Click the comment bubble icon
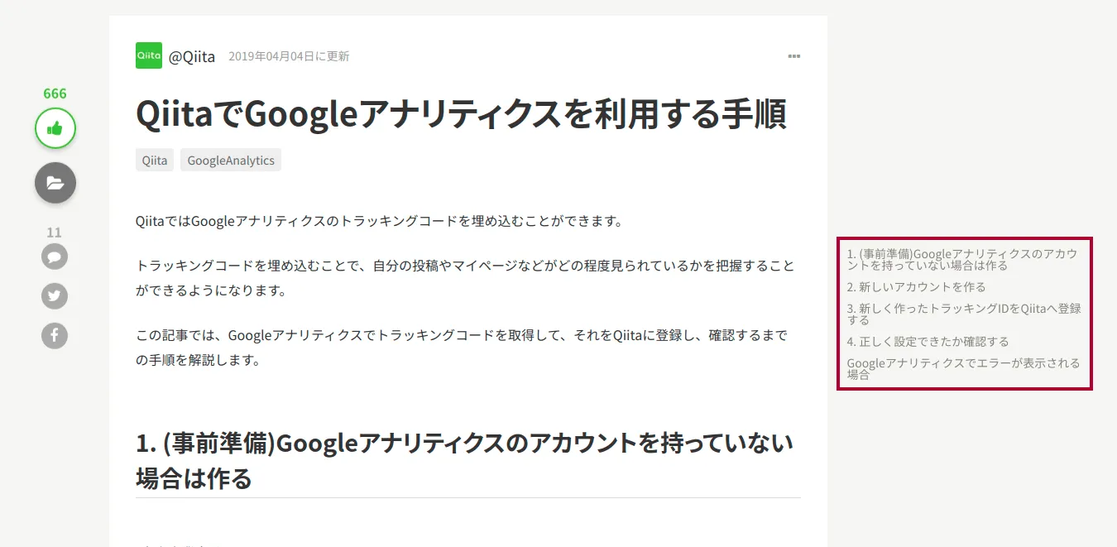This screenshot has height=547, width=1117. point(55,257)
